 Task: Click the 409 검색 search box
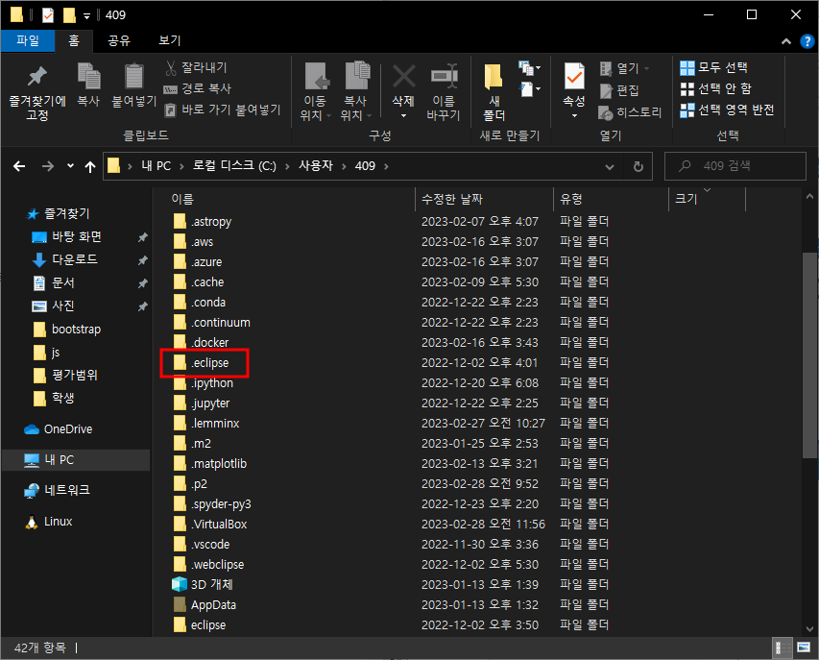[735, 166]
